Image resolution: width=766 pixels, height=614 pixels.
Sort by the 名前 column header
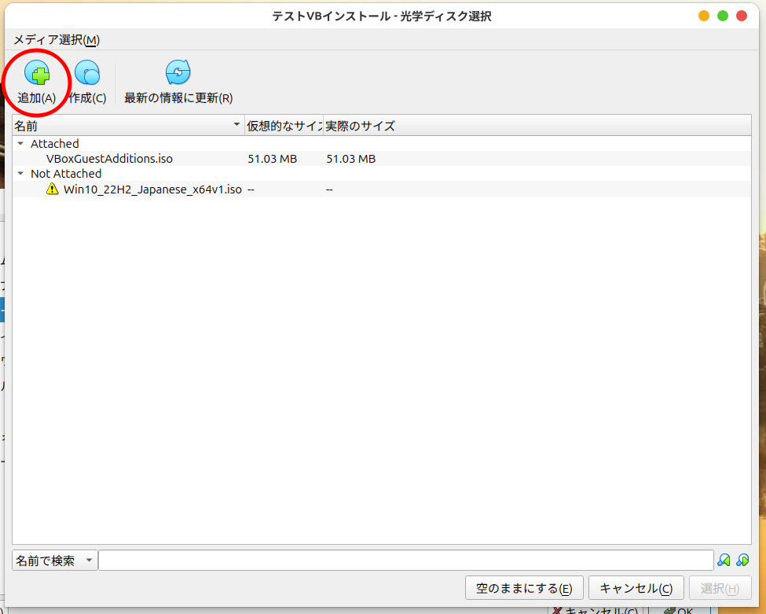126,126
